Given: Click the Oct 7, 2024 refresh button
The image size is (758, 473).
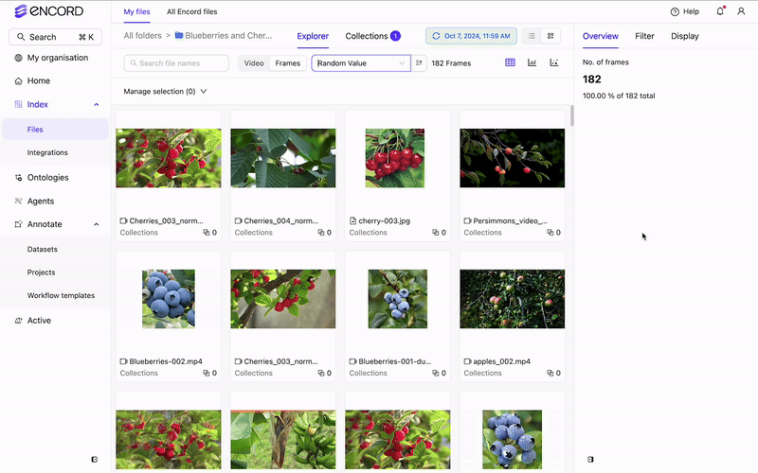Looking at the screenshot, I should click(471, 36).
